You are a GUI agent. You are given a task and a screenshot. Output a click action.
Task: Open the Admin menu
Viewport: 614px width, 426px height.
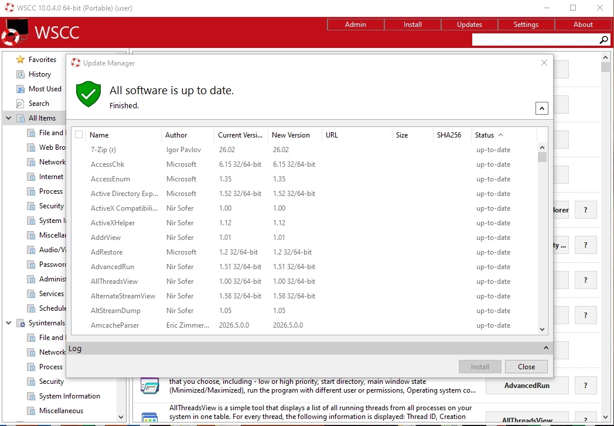(x=356, y=25)
